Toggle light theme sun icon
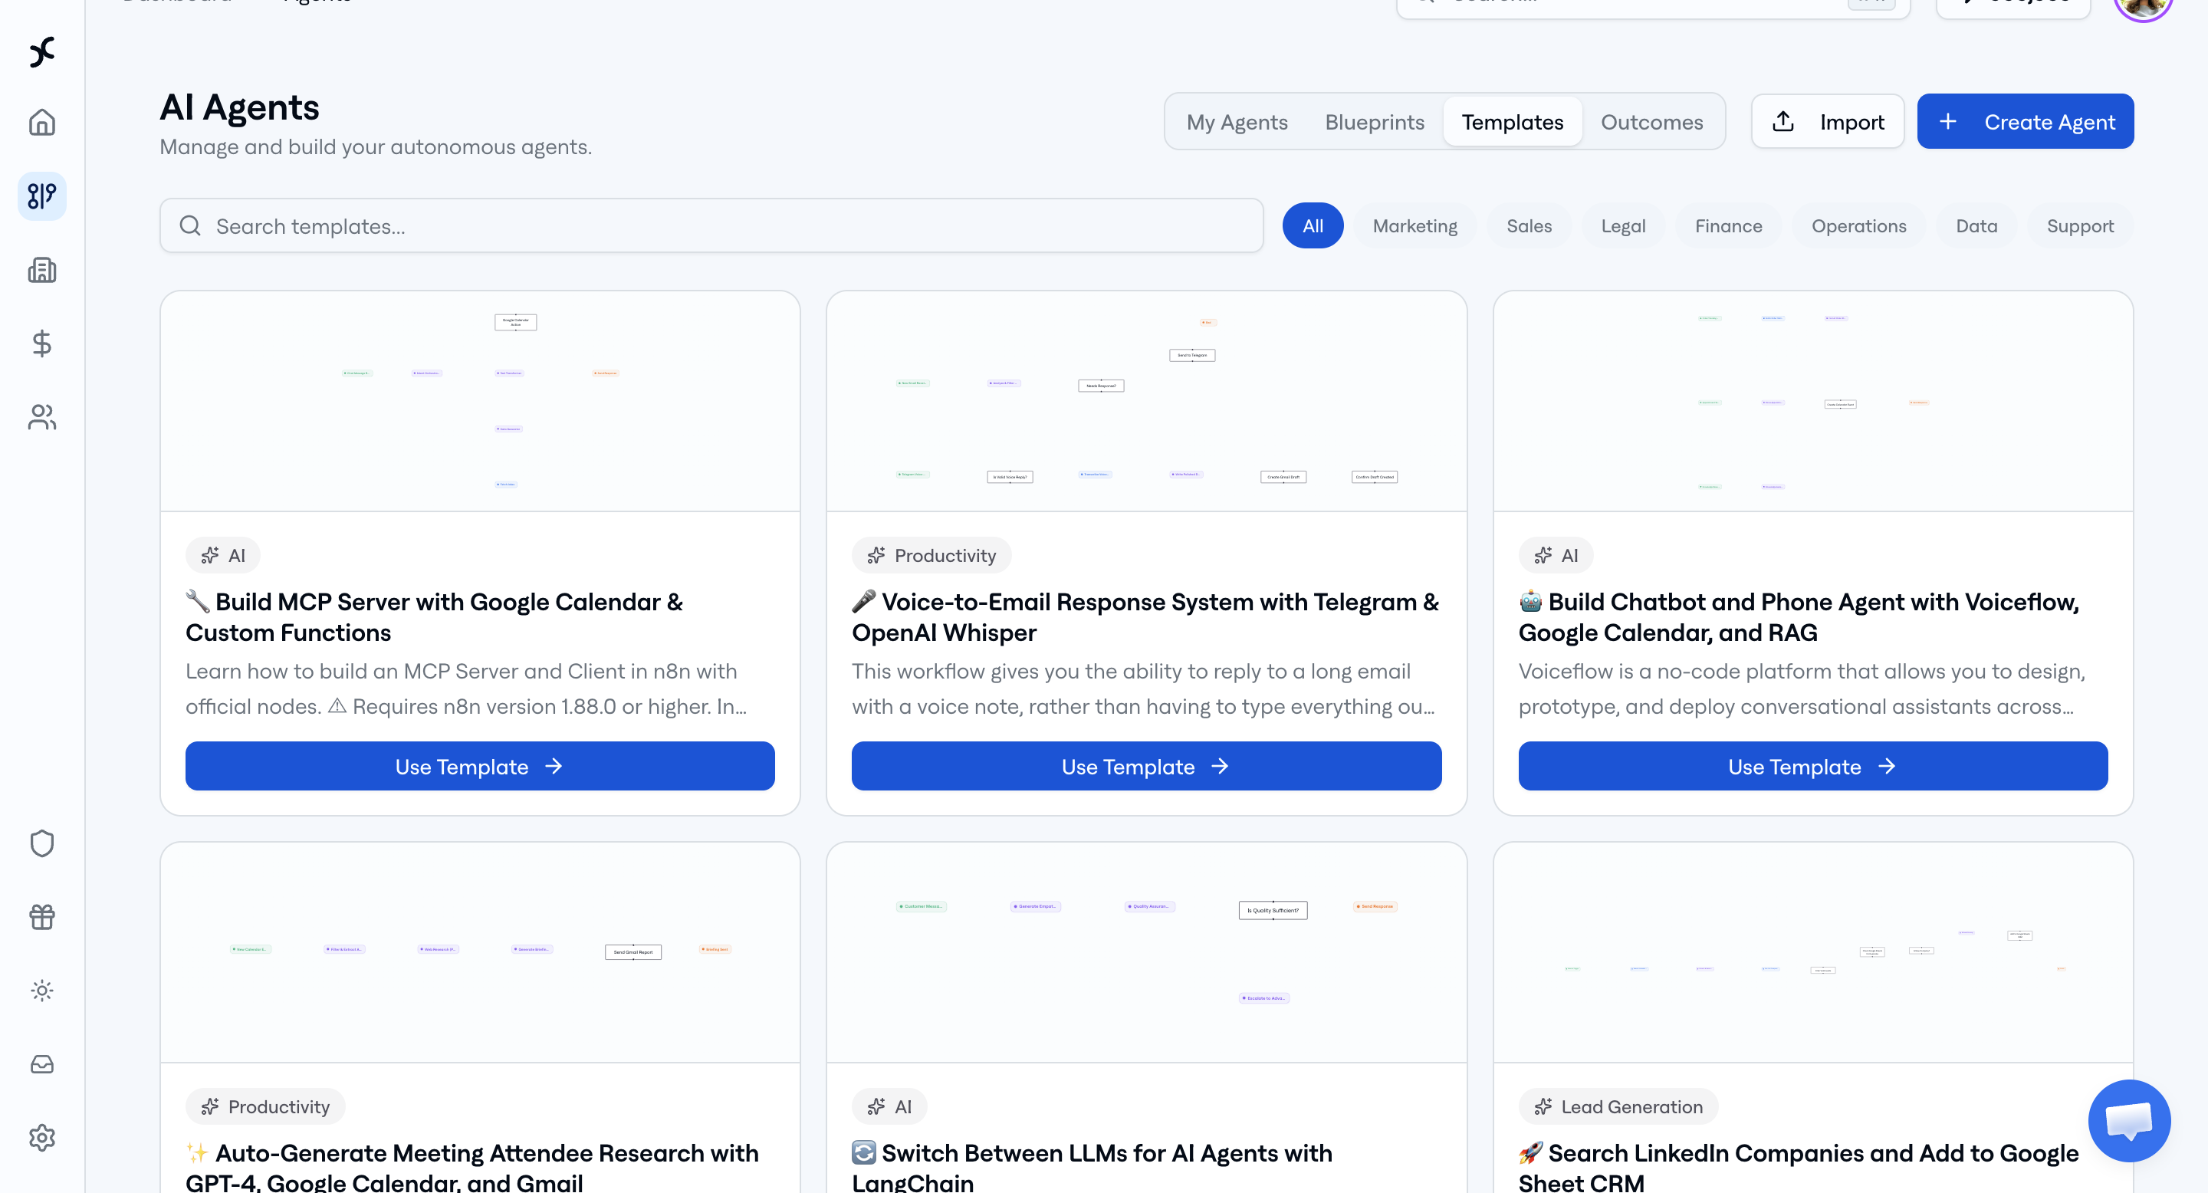This screenshot has width=2208, height=1193. click(x=42, y=991)
